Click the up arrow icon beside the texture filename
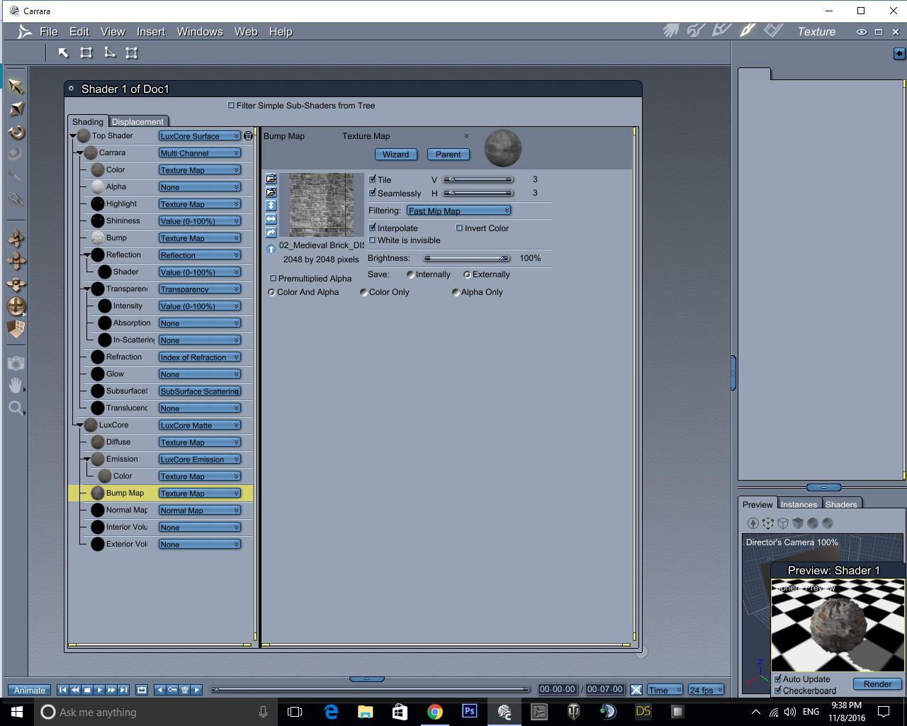 271,249
